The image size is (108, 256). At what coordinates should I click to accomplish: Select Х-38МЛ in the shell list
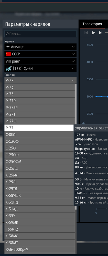pos(40,236)
